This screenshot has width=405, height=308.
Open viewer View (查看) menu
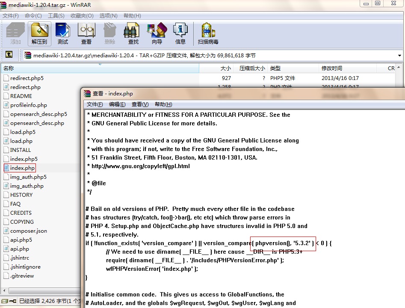(x=140, y=104)
